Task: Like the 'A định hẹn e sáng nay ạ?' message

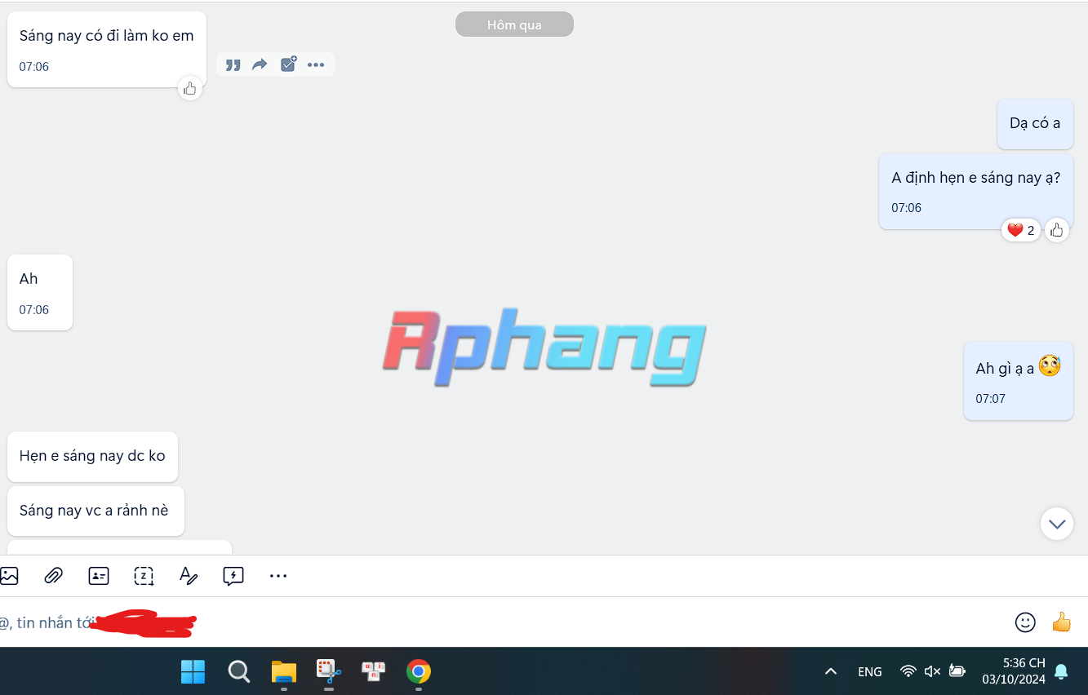Action: click(x=1057, y=230)
